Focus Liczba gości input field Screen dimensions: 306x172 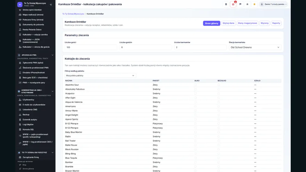click(91, 47)
